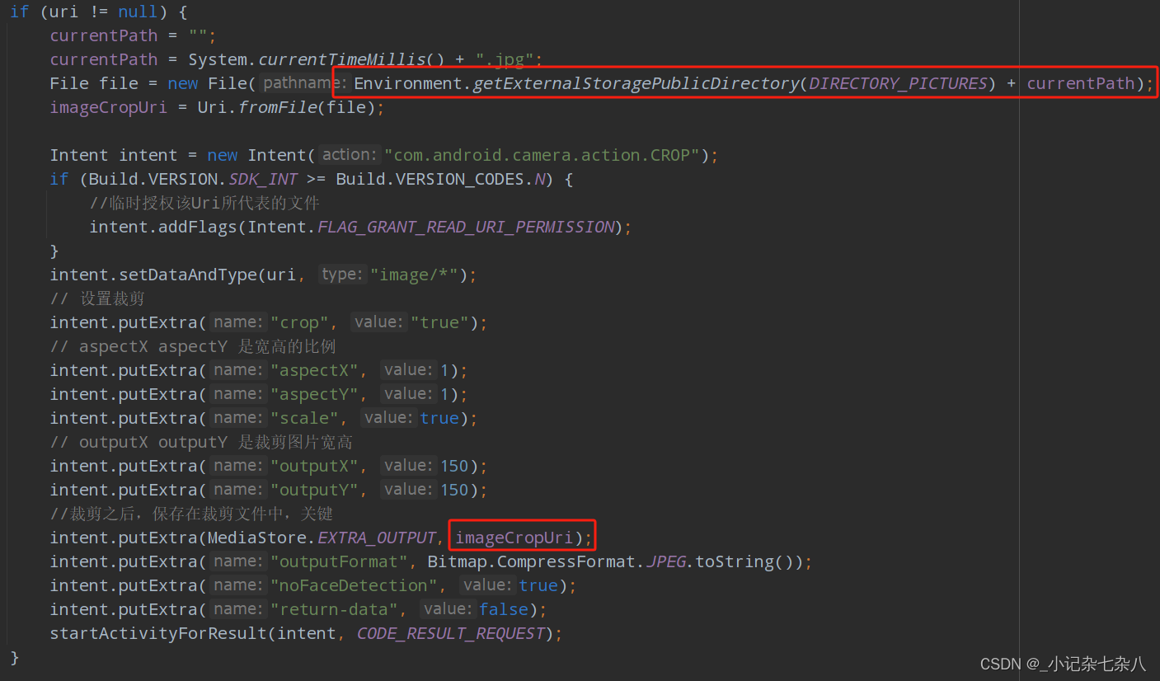Click the comment 裁剪之后，保存在裁剪文件中，关键
Screen dimensions: 1160x681
point(191,514)
